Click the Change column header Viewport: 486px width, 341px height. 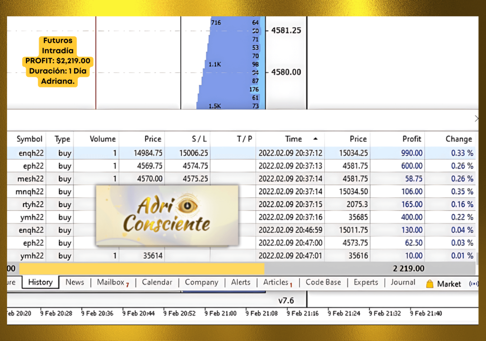point(458,139)
